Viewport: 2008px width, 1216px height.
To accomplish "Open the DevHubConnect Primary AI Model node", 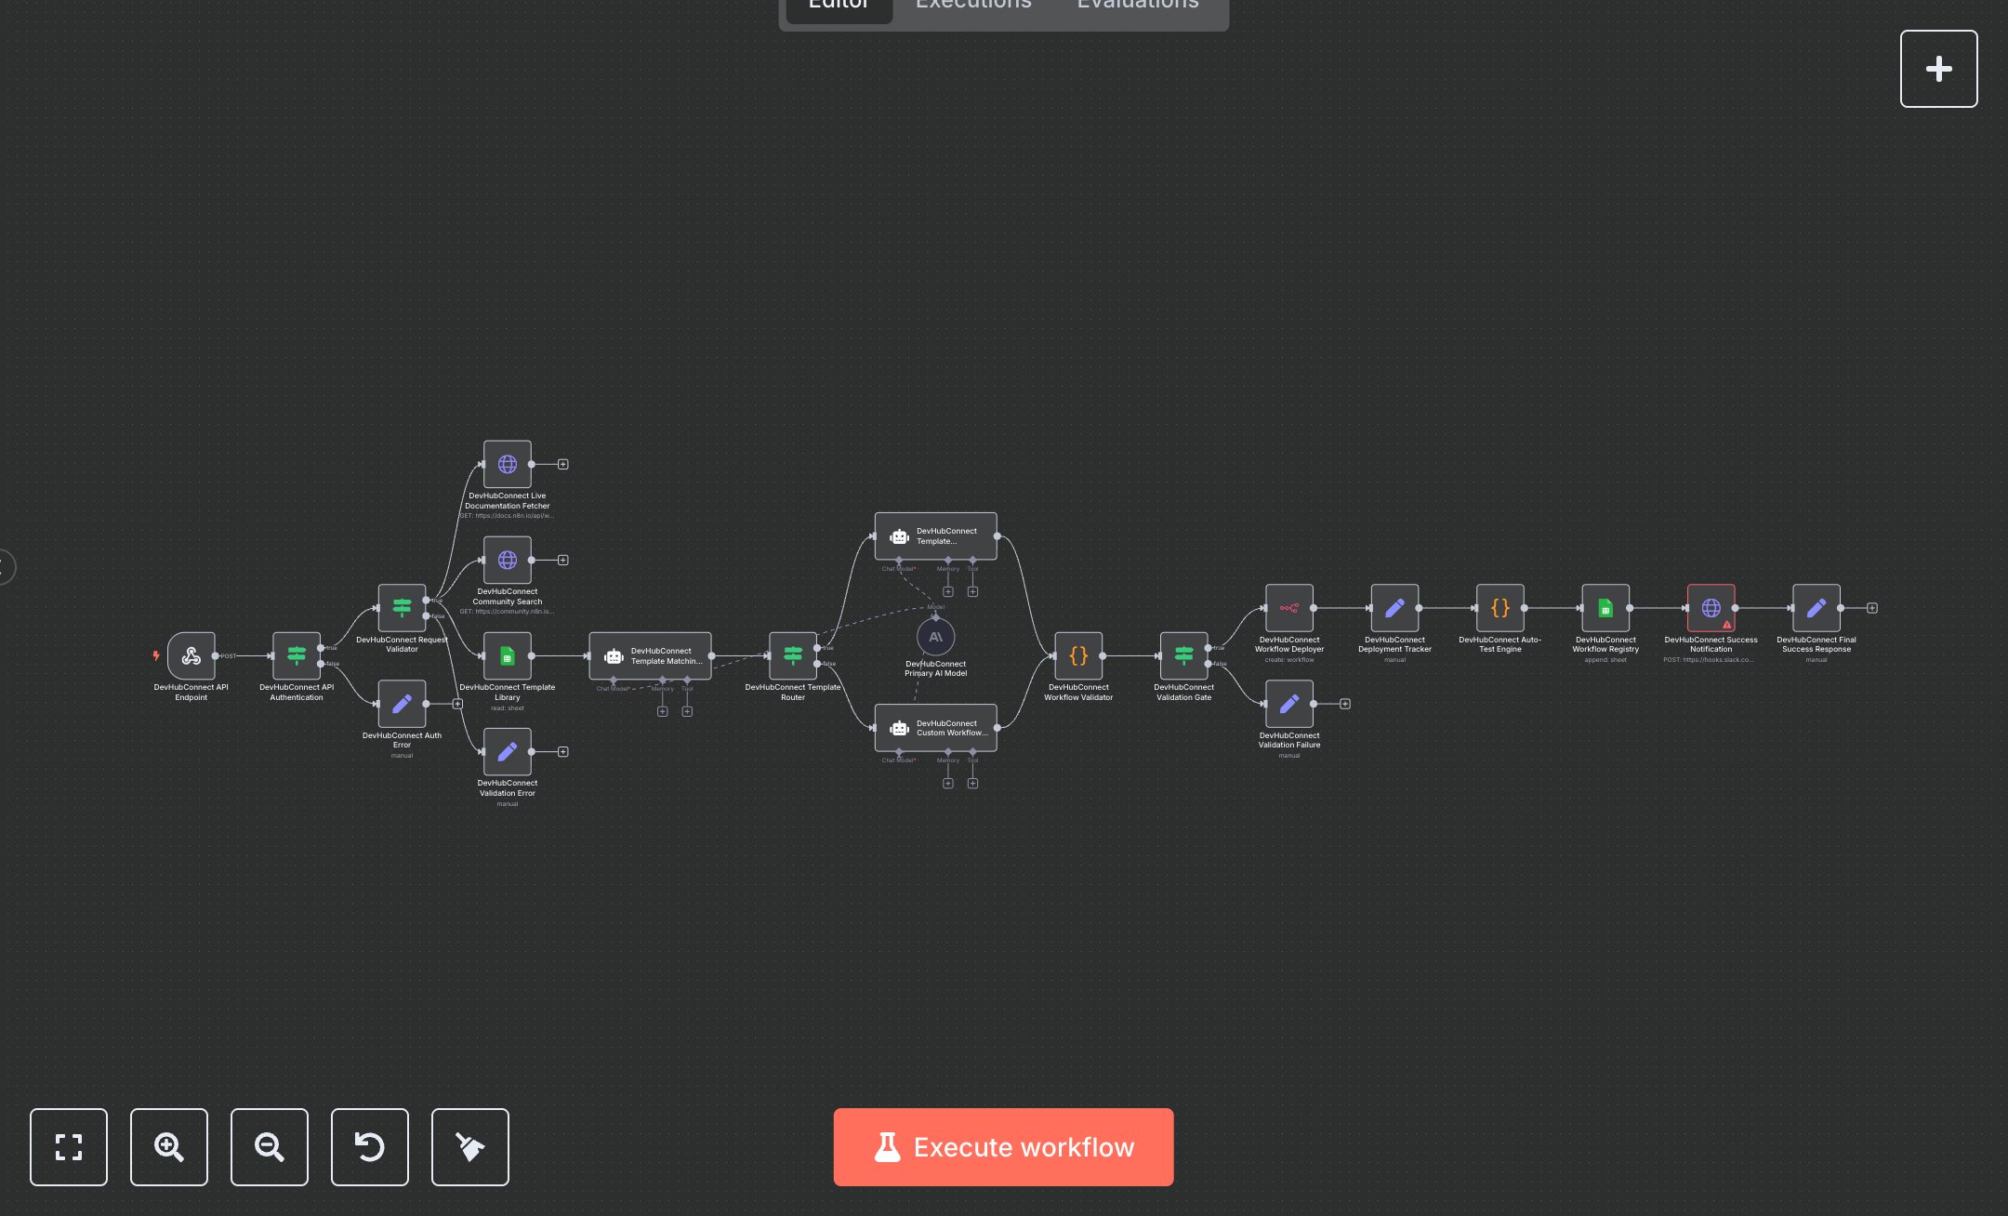I will point(936,638).
